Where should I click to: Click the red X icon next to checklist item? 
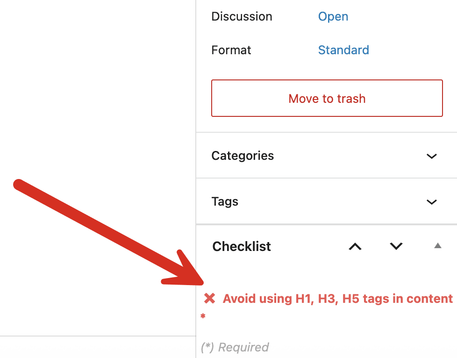pyautogui.click(x=209, y=298)
